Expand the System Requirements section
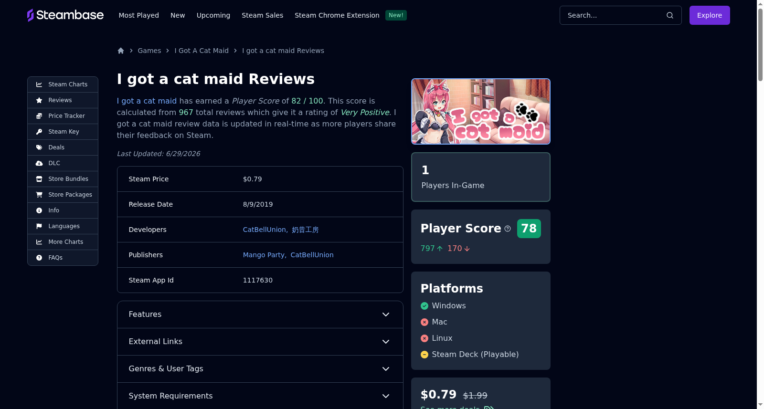764x409 pixels. pyautogui.click(x=260, y=396)
